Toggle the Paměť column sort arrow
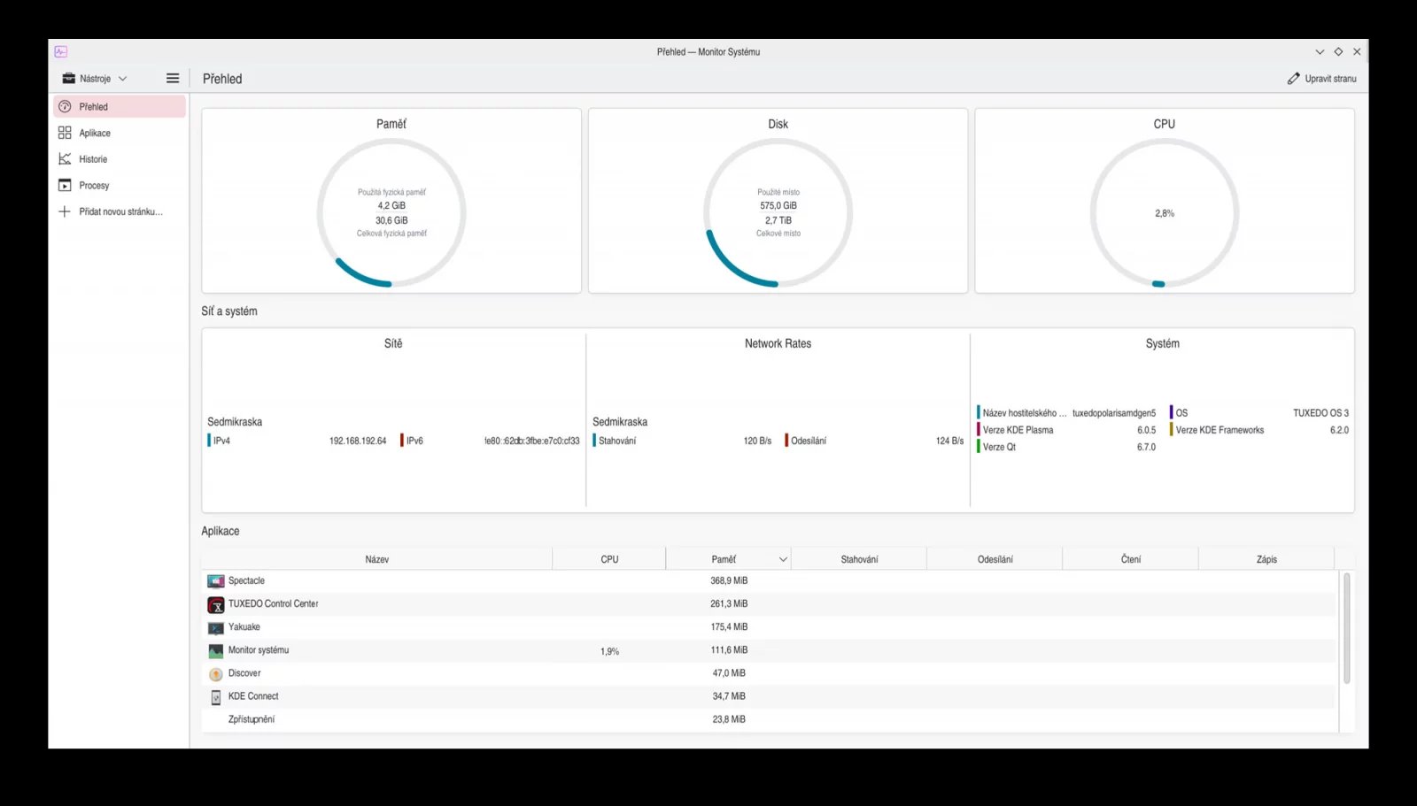The width and height of the screenshot is (1417, 806). click(783, 559)
